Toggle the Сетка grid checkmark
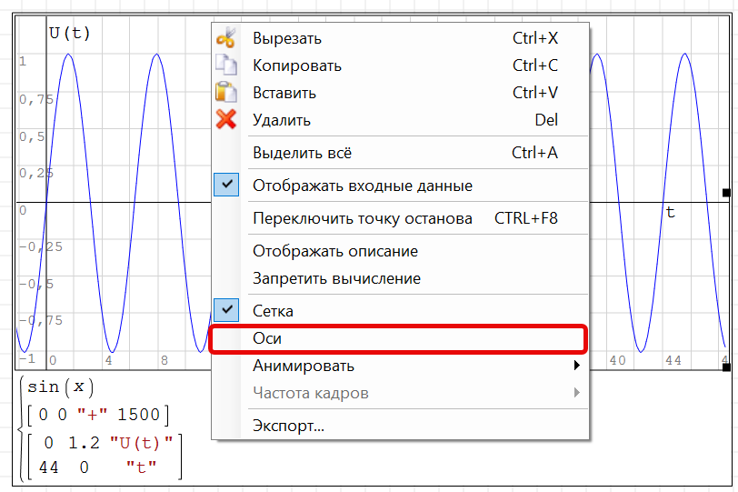 226,311
